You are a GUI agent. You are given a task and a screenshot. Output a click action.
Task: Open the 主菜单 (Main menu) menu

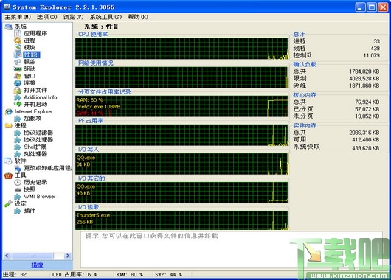[18, 17]
